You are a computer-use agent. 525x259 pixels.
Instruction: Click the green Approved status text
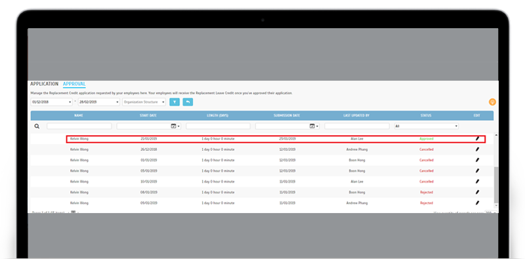click(427, 138)
